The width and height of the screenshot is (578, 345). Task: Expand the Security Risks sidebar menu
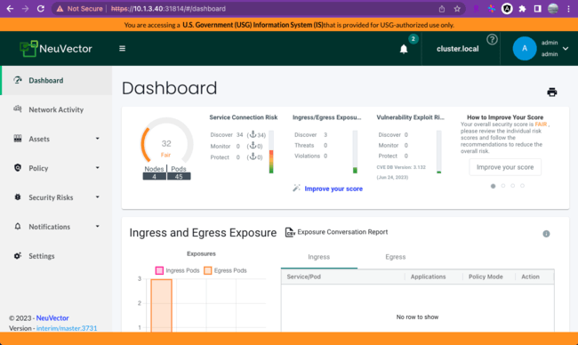click(x=56, y=197)
